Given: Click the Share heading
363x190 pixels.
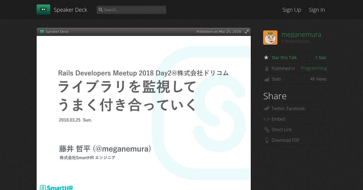Looking at the screenshot, I should coord(275,96).
